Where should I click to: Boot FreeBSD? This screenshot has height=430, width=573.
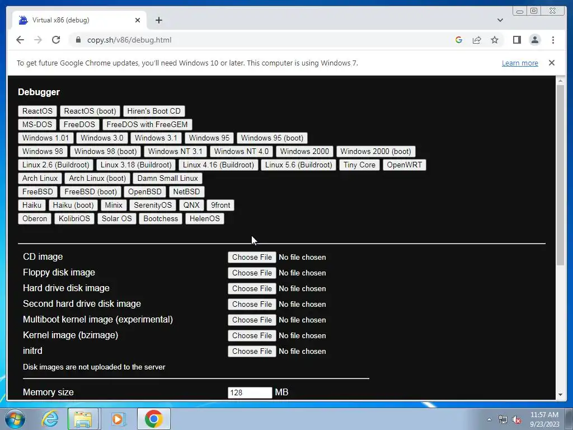[37, 192]
